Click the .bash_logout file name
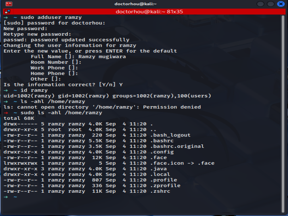Image resolution: width=288 pixels, height=216 pixels. point(170,135)
